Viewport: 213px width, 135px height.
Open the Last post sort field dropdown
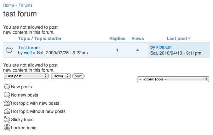tap(26, 76)
